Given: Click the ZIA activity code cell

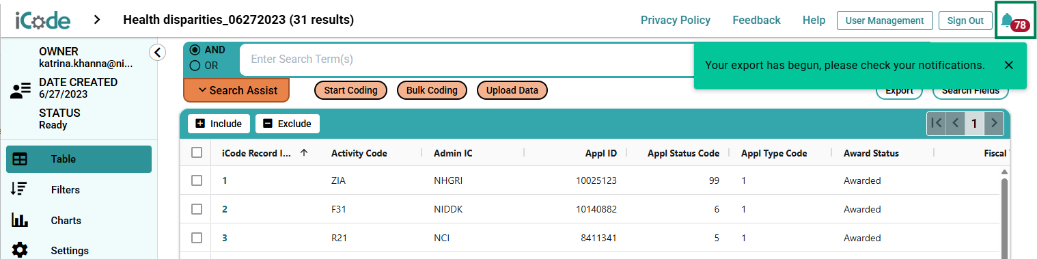Looking at the screenshot, I should point(339,181).
